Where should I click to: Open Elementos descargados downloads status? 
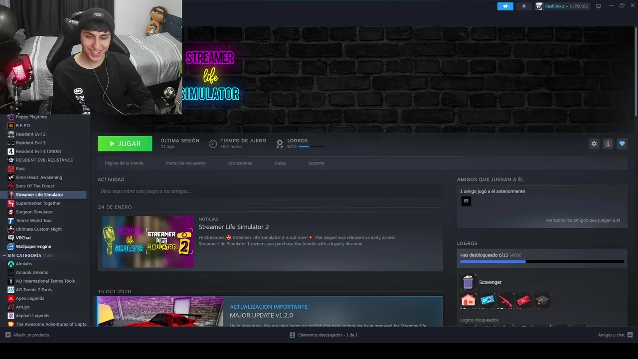point(323,335)
